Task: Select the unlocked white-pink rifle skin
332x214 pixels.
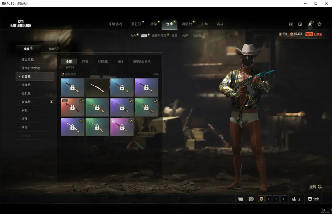Action: click(x=97, y=87)
